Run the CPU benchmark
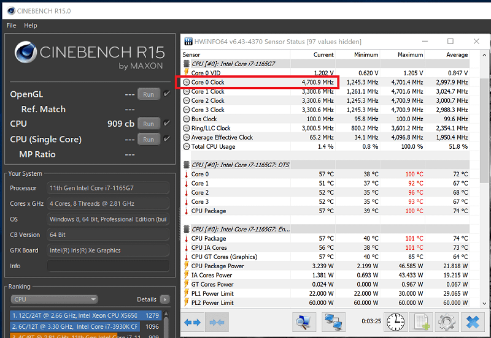This screenshot has height=338, width=491. [x=149, y=124]
